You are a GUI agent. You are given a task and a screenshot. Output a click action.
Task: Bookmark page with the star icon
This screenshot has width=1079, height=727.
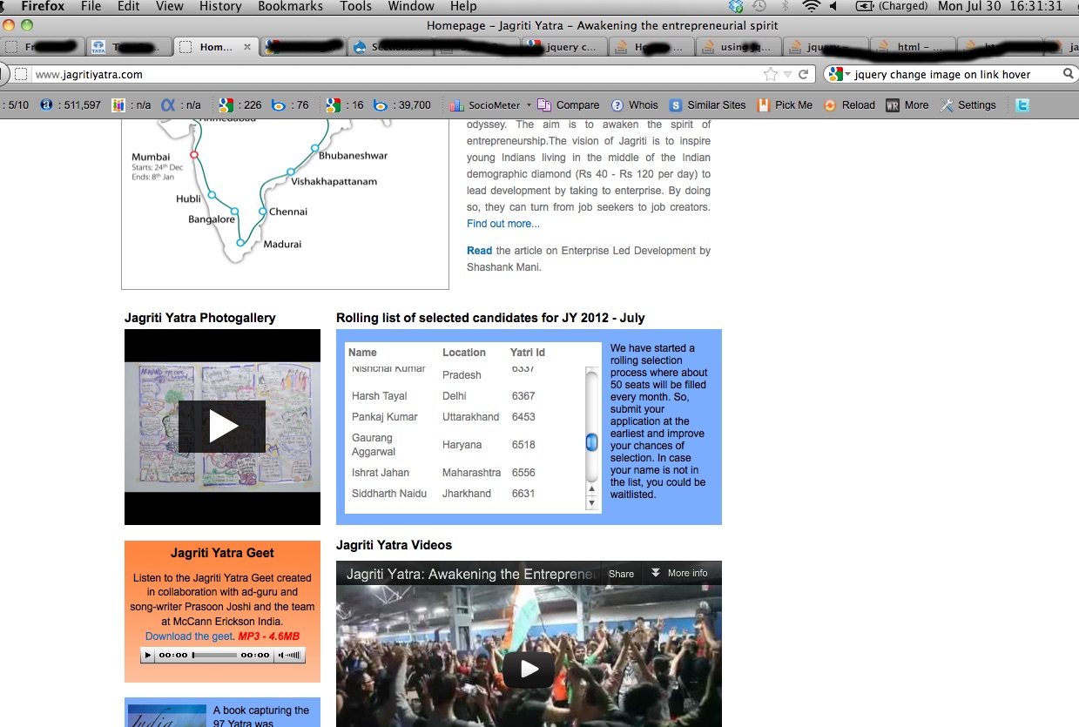click(x=770, y=74)
